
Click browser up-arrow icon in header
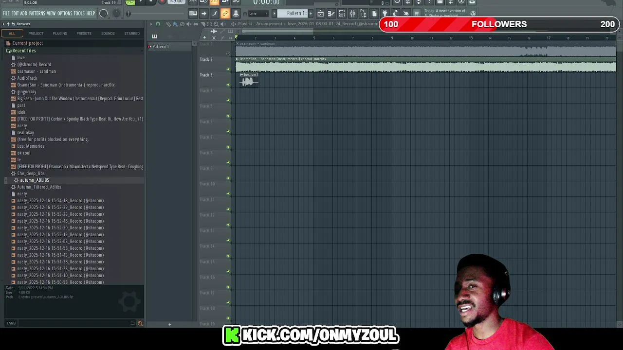tap(8, 24)
